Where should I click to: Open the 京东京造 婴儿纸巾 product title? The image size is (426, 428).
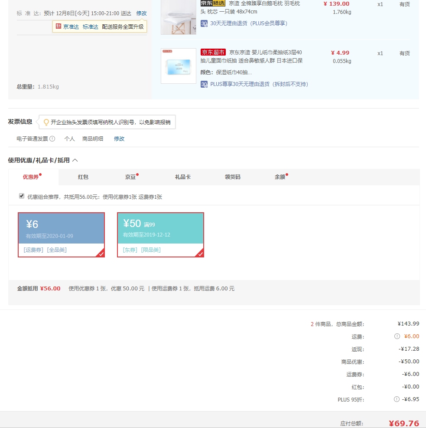pos(251,56)
